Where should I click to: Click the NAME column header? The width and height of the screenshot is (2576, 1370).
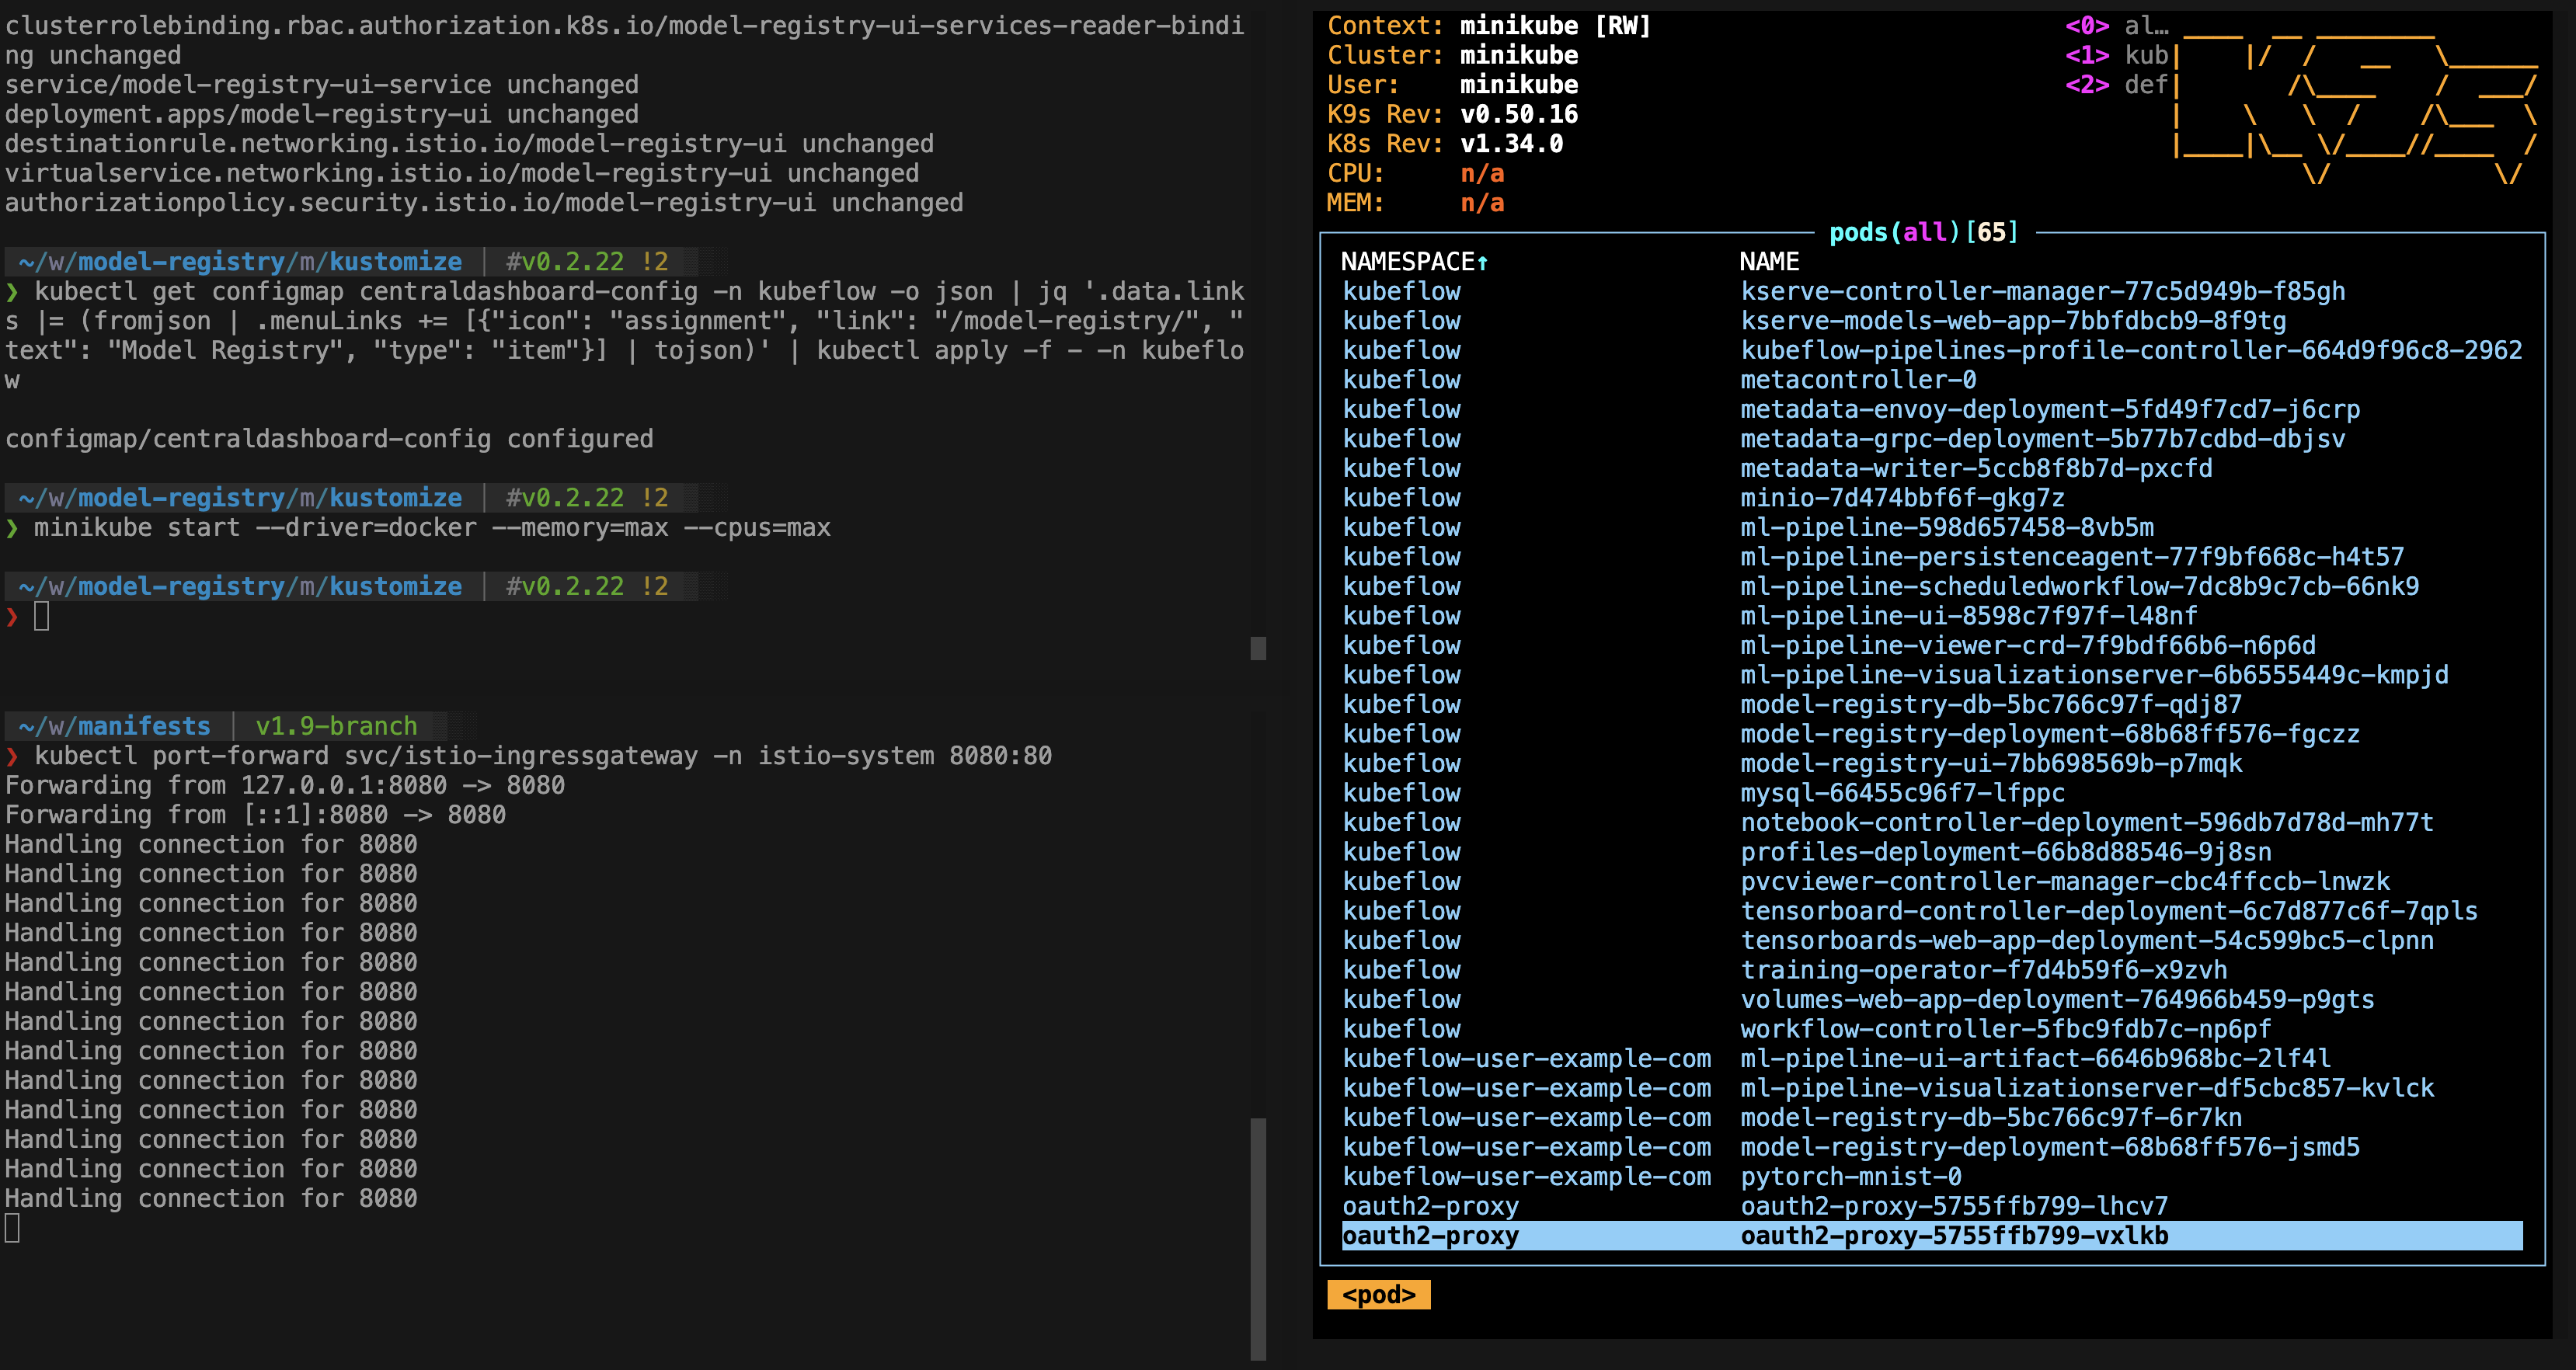pyautogui.click(x=1768, y=262)
